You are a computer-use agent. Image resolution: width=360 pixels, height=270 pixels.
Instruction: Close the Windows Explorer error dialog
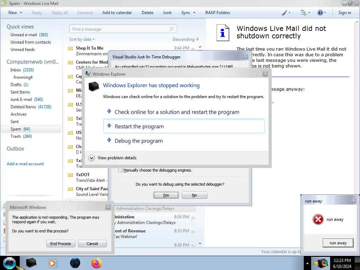265,74
